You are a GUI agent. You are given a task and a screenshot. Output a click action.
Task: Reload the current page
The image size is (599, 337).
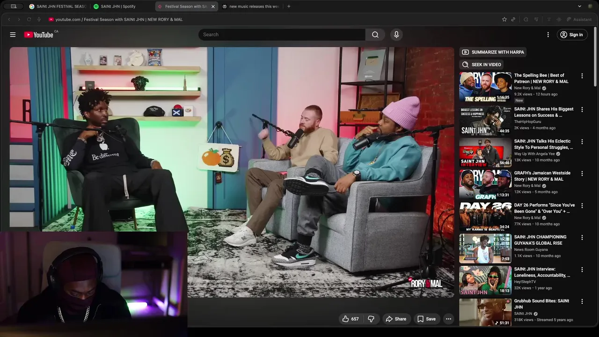click(x=29, y=19)
